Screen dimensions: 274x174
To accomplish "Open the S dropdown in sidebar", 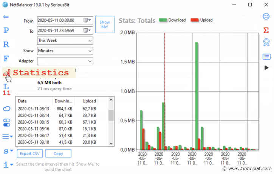I will coord(8,151).
